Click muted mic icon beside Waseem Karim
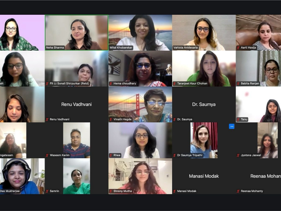Screen dimensions: 281x211 click(47, 155)
